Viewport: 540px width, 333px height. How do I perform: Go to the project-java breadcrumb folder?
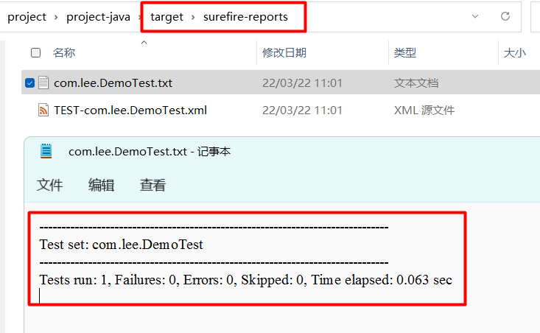tap(98, 17)
